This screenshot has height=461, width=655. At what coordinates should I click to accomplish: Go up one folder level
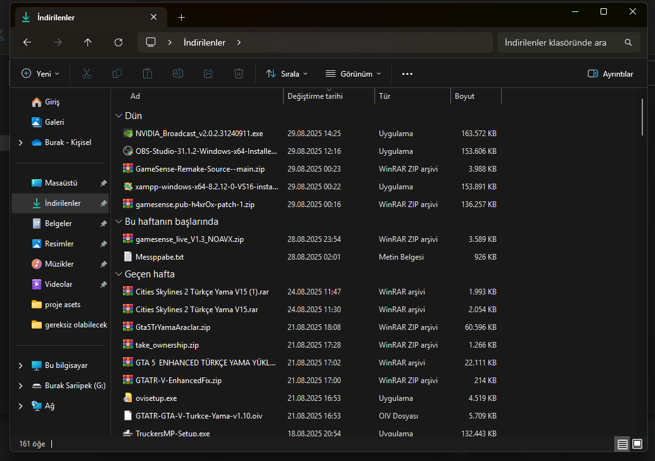tap(87, 42)
